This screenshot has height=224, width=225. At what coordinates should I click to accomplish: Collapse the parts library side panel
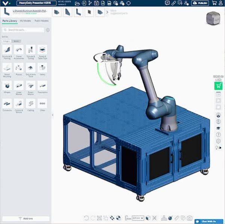coord(52,115)
